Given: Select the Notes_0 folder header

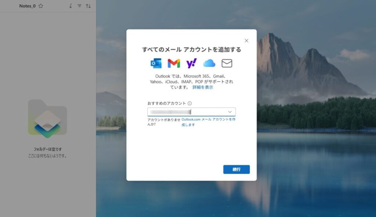Looking at the screenshot, I should pyautogui.click(x=28, y=6).
